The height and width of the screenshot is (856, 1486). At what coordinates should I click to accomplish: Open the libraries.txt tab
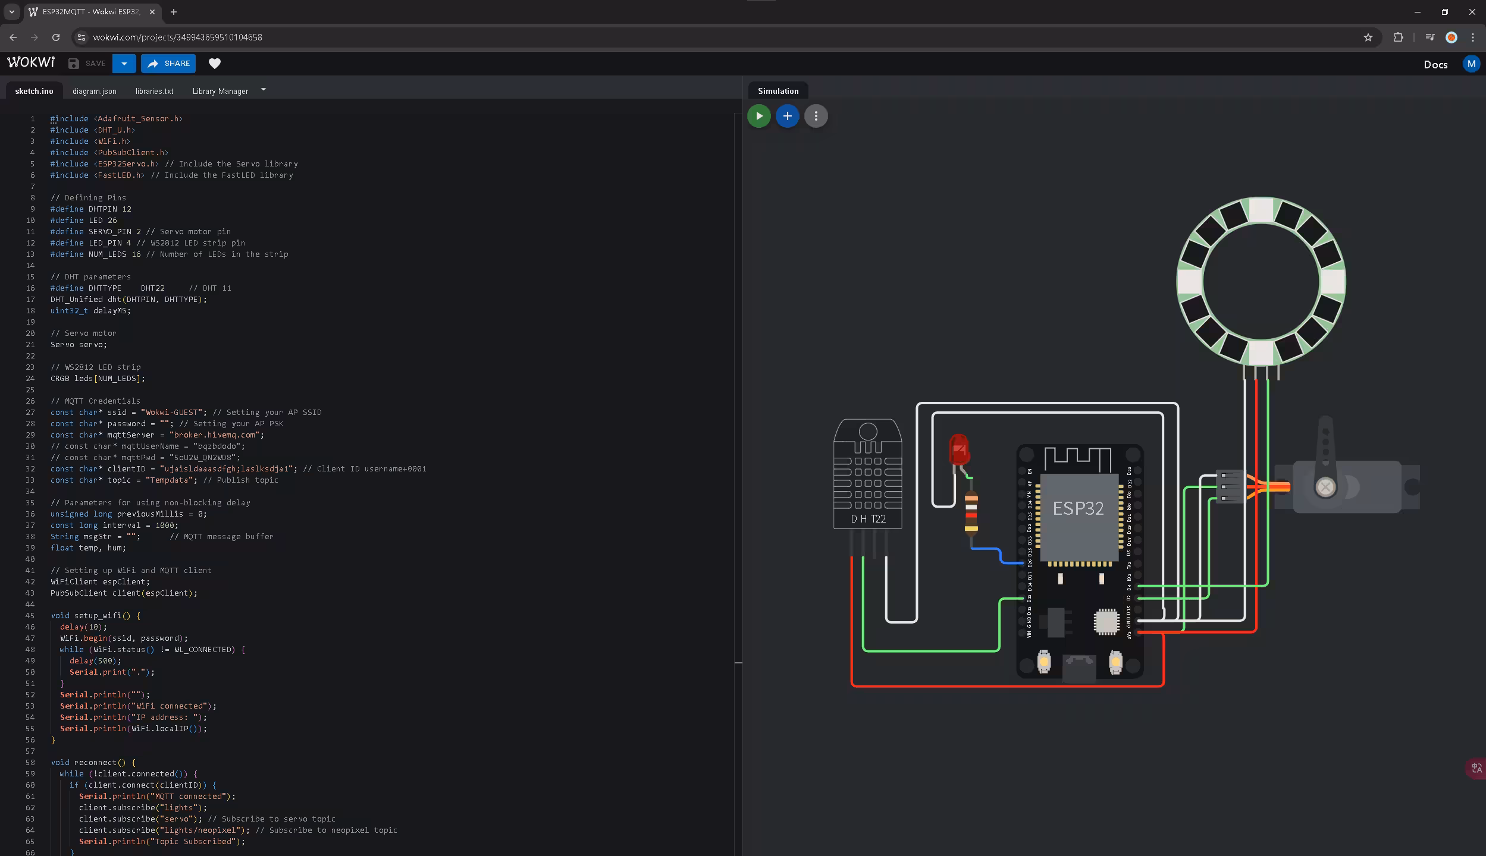click(x=154, y=91)
